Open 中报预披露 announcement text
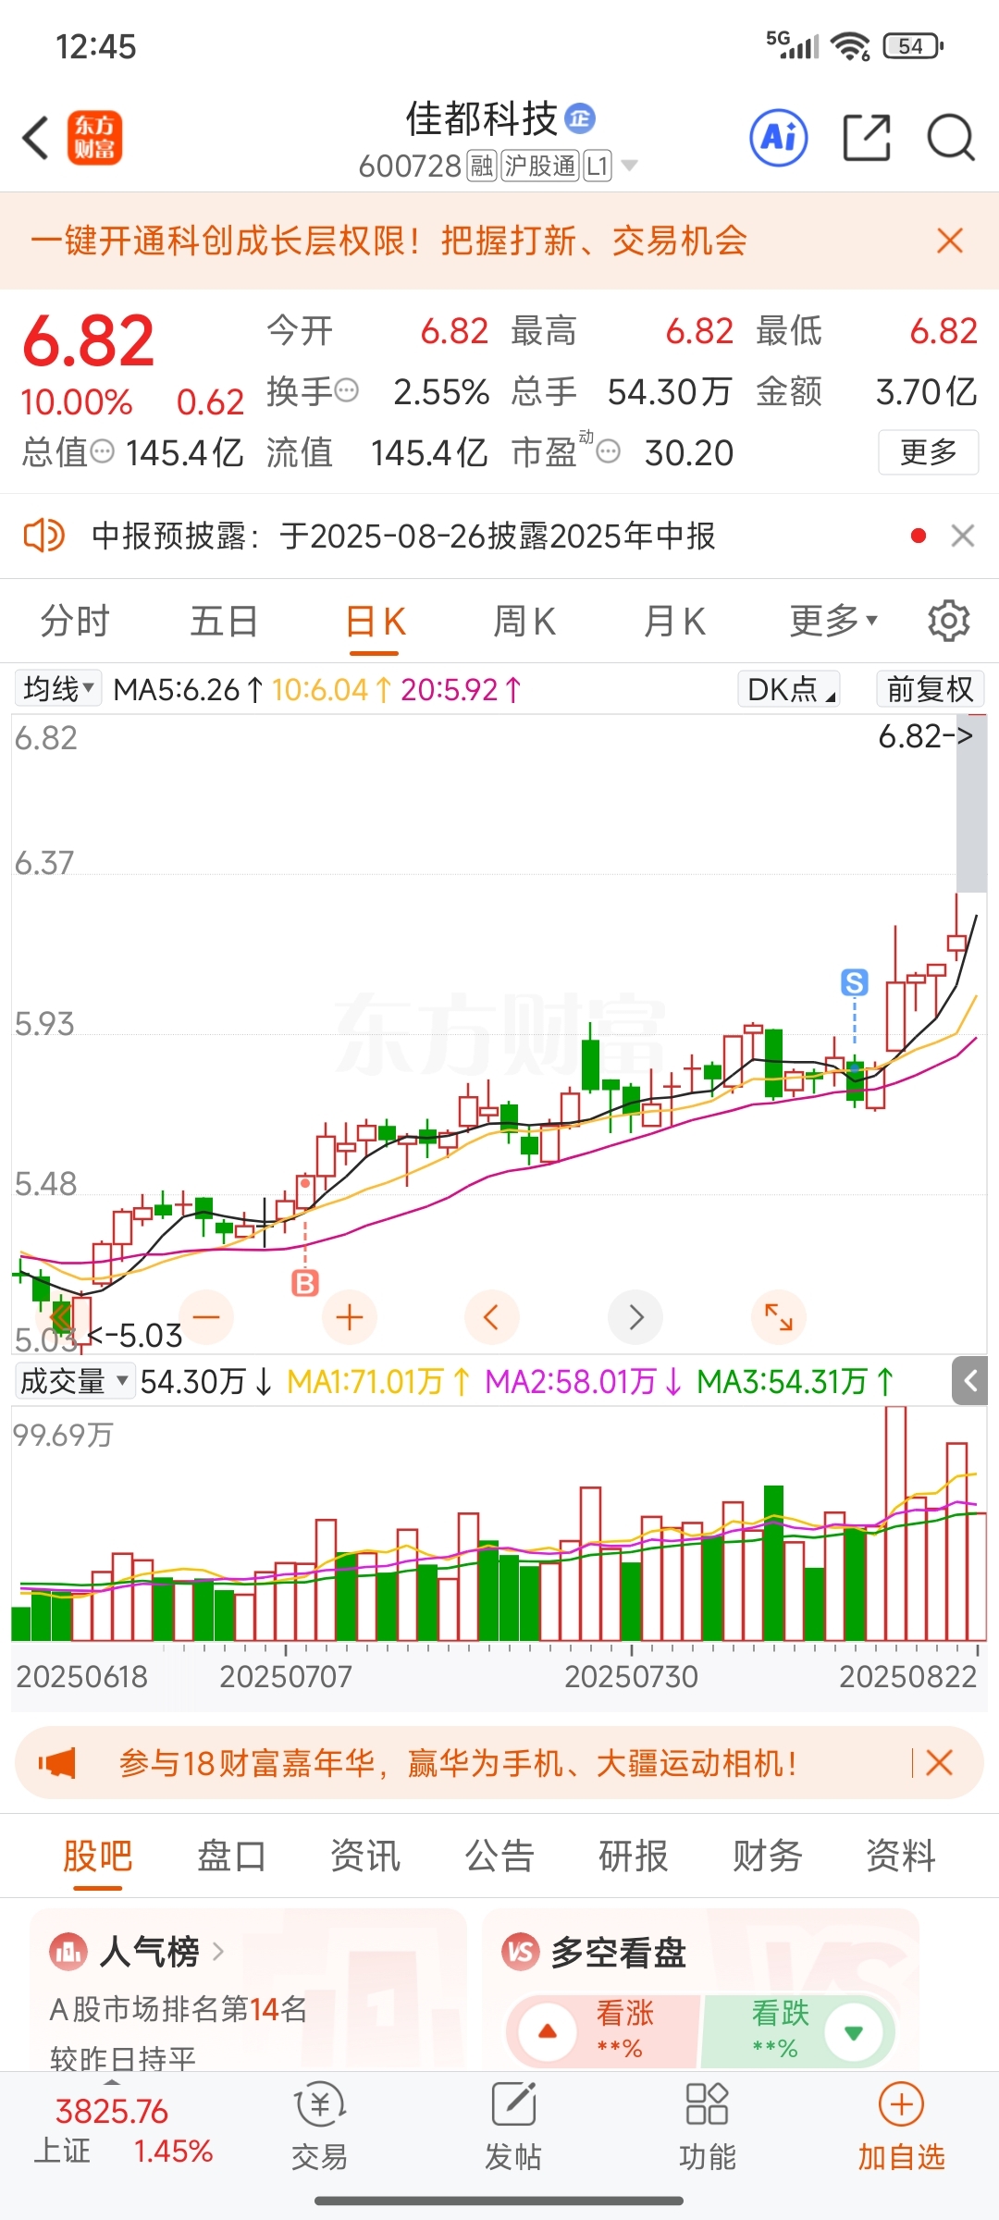 [403, 536]
